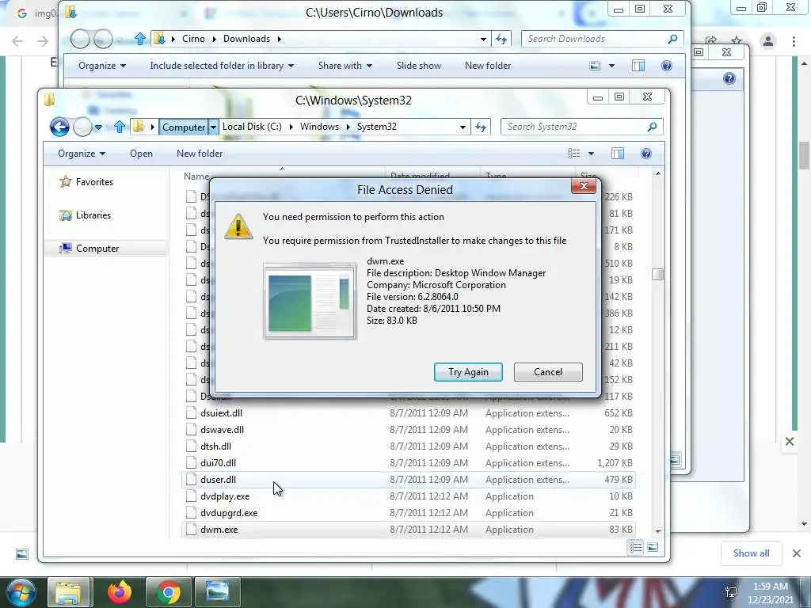811x608 pixels.
Task: Open the address bar history dropdown in System32
Action: click(463, 127)
